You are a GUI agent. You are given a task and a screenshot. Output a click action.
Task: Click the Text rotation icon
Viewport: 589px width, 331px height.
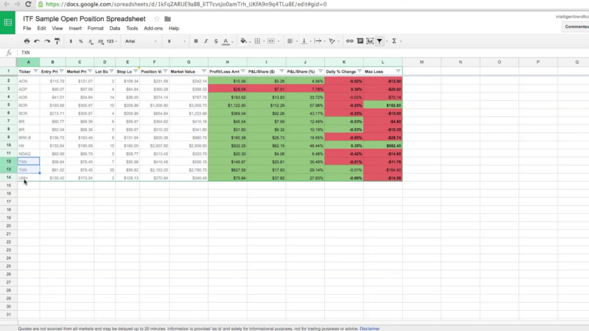coord(332,41)
